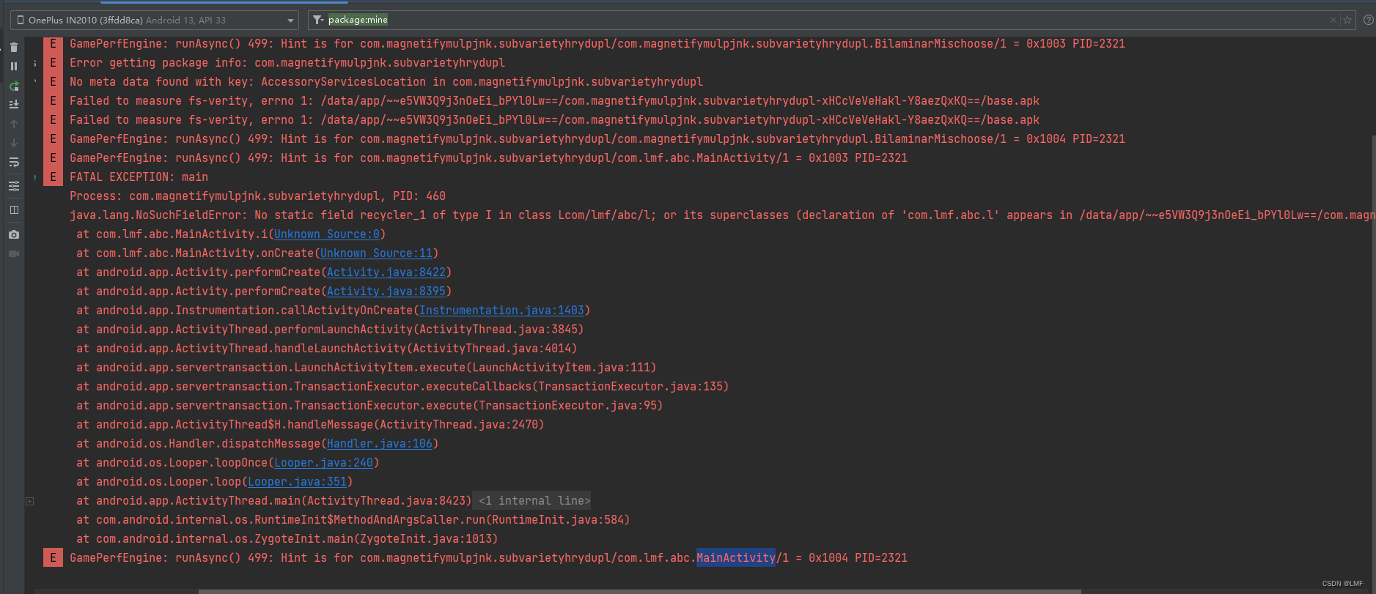The height and width of the screenshot is (594, 1376).
Task: Open Activity.java:8395 link
Action: 386,292
